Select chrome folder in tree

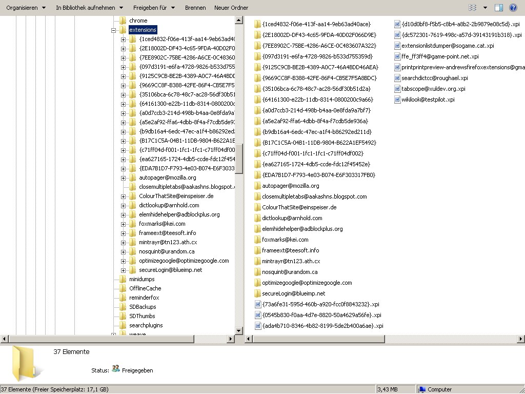coord(138,21)
